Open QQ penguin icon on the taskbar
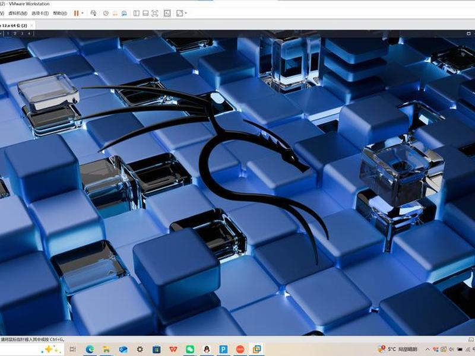The image size is (475, 356). (x=207, y=349)
